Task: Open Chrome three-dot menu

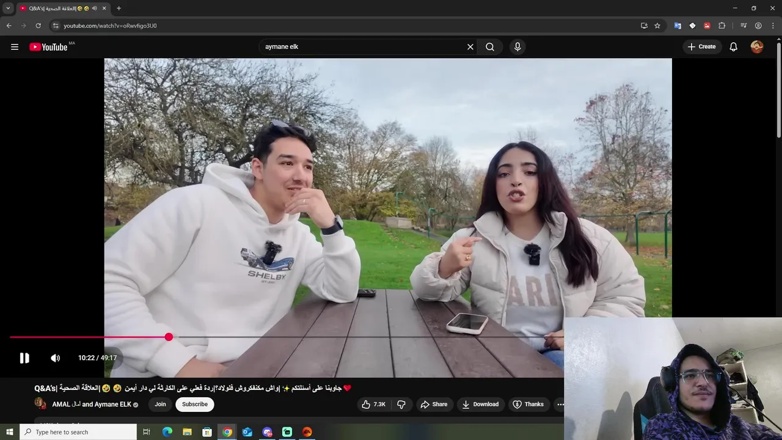Action: tap(773, 26)
